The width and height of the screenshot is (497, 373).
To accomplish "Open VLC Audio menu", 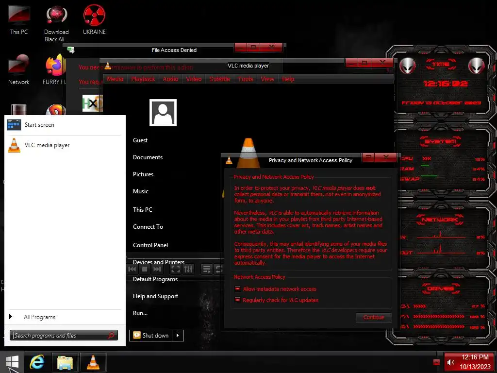I will [170, 79].
